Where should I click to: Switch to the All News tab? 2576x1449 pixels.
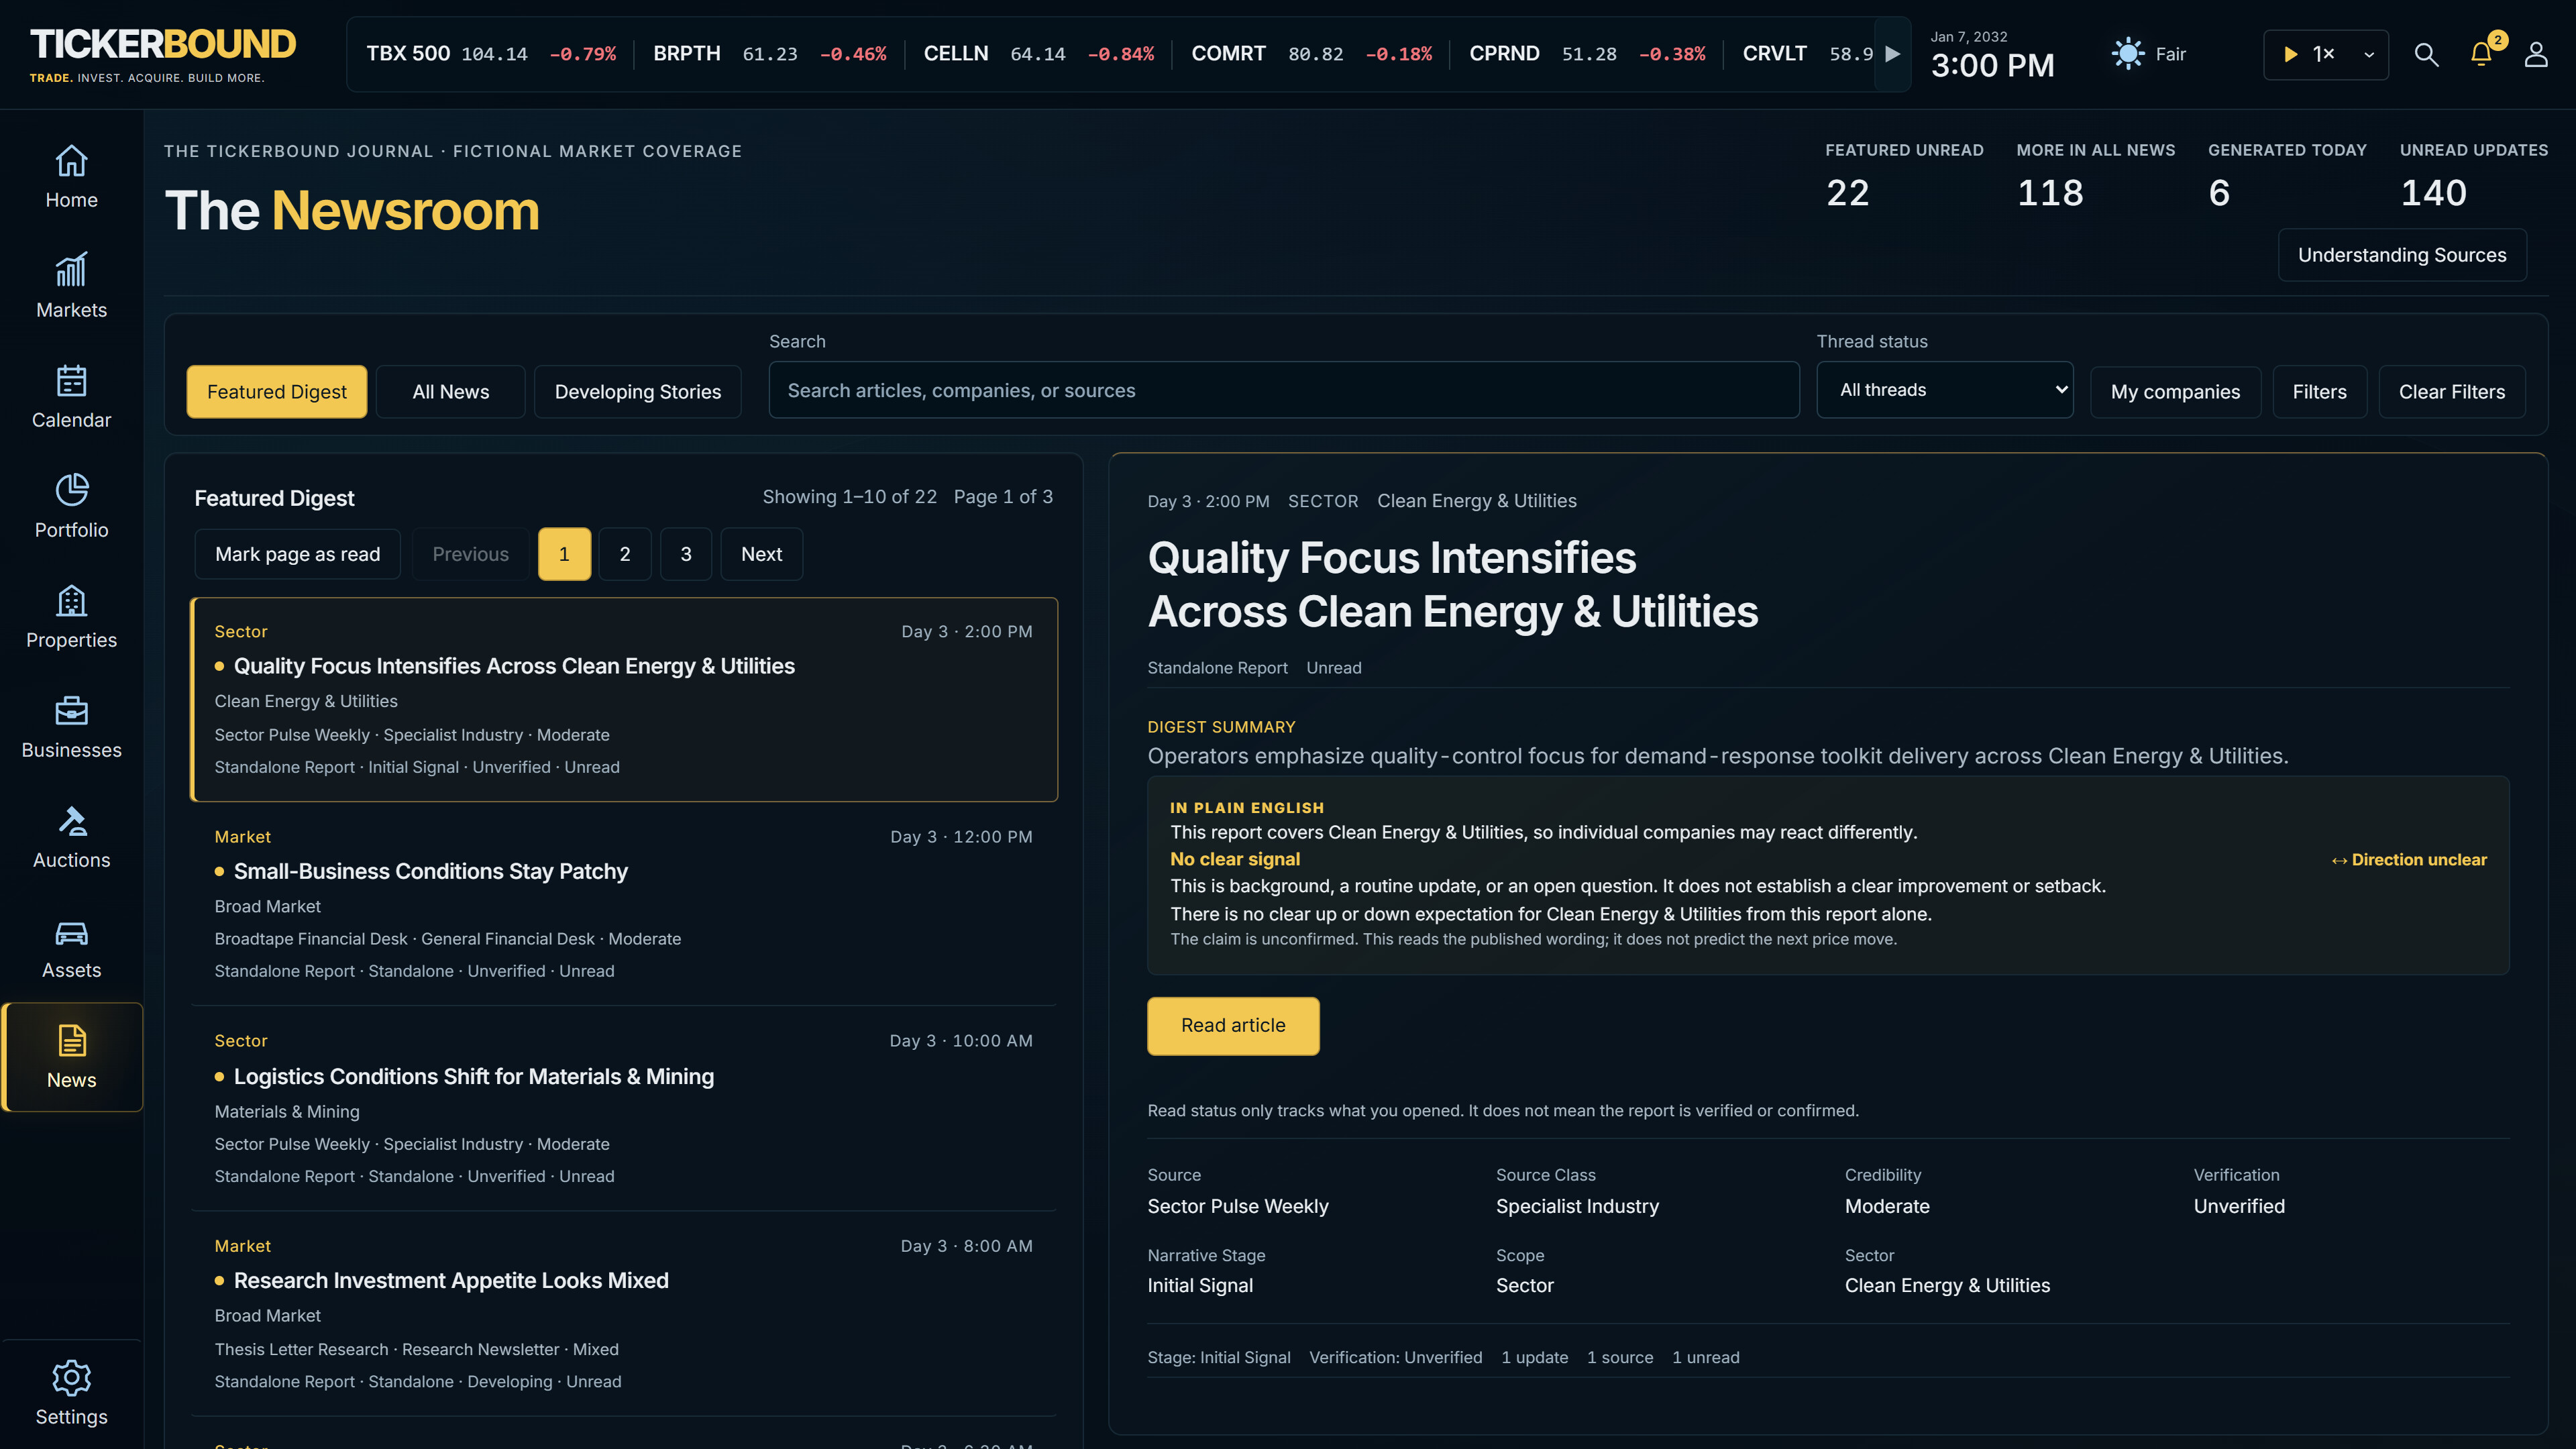coord(450,391)
